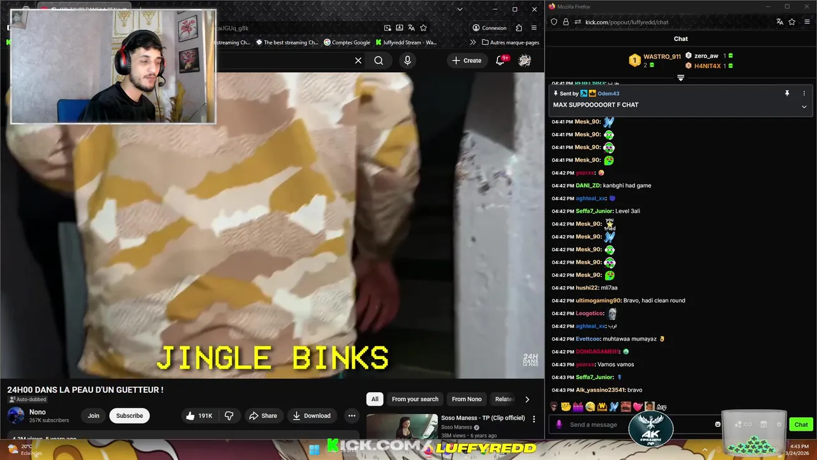Dislike the video with thumbs-down
This screenshot has width=817, height=460.
[x=229, y=415]
